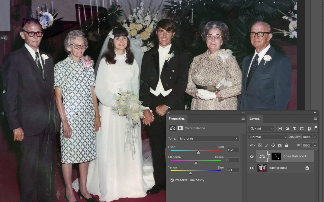This screenshot has height=202, width=324.
Task: Select the Background layer name
Action: [278, 168]
